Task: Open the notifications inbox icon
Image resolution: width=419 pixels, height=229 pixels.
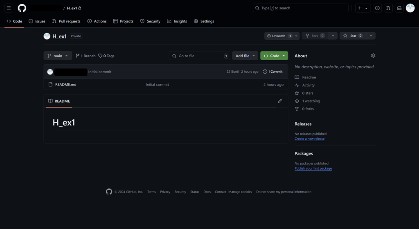Action: (399, 8)
